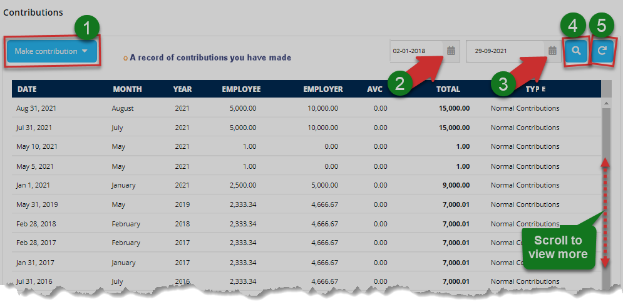This screenshot has height=302, width=623.
Task: Sort by the MONTH column header
Action: [x=127, y=89]
